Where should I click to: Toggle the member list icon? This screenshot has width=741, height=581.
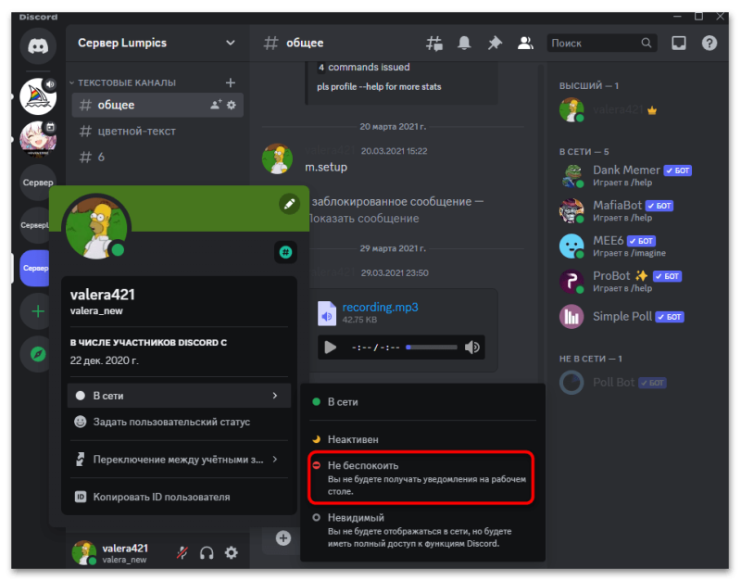pyautogui.click(x=525, y=44)
